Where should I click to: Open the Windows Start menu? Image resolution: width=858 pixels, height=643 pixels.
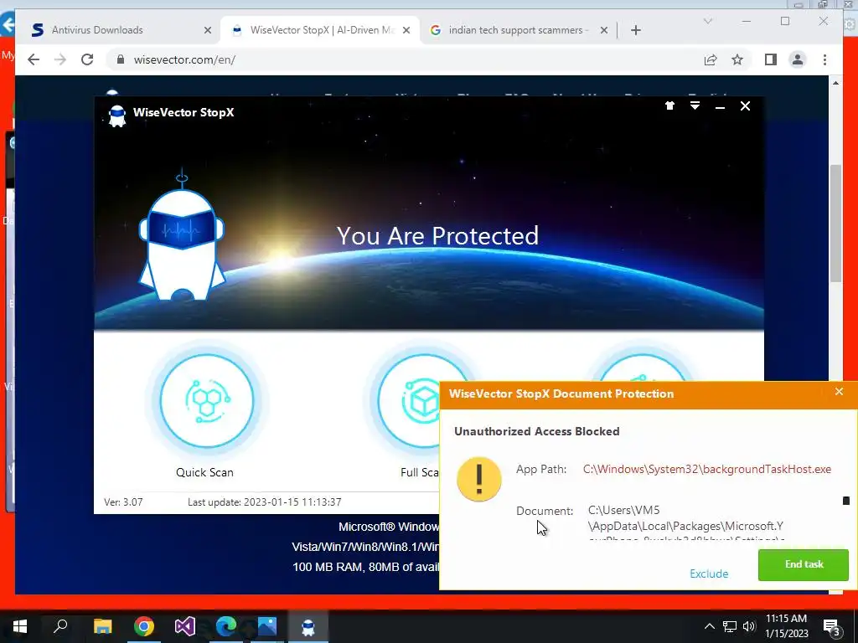[x=20, y=626]
